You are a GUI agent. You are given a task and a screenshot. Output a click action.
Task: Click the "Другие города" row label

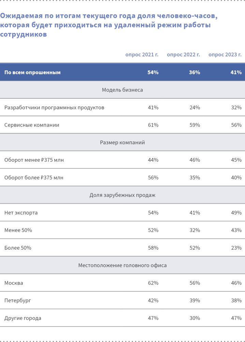pos(23,318)
